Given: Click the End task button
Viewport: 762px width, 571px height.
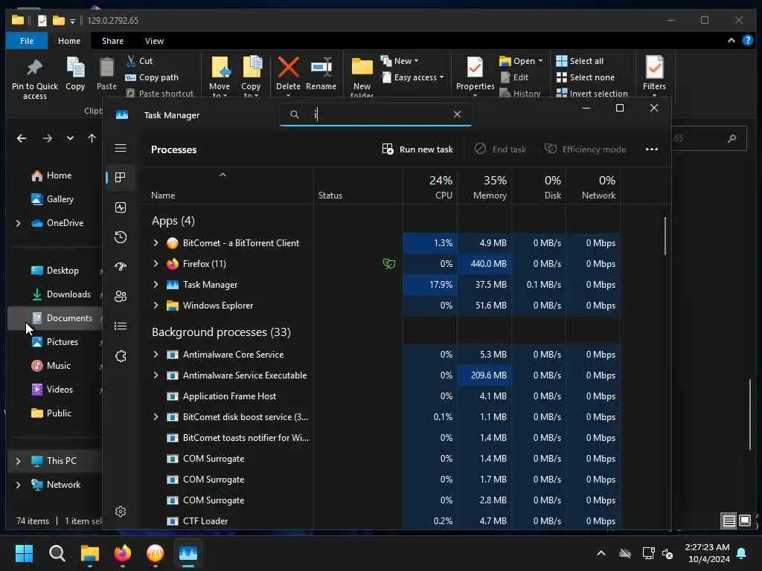Looking at the screenshot, I should click(500, 149).
